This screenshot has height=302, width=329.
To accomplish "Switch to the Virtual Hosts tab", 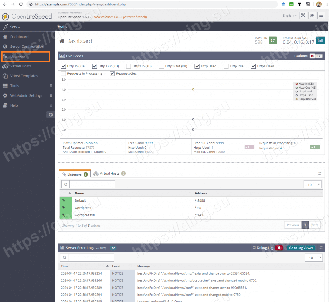I will (109, 174).
